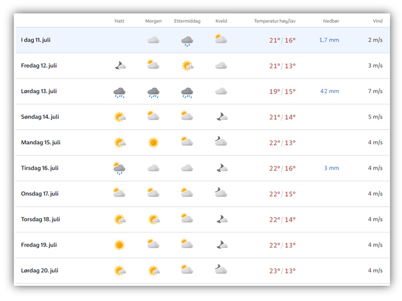Image resolution: width=402 pixels, height=301 pixels.
Task: Click the rain shower icon on Tirsdag 16. juli Natt
Action: click(119, 168)
